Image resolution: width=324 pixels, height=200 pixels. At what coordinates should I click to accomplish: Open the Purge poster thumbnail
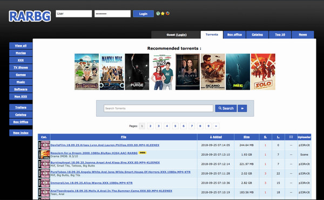coord(137,71)
